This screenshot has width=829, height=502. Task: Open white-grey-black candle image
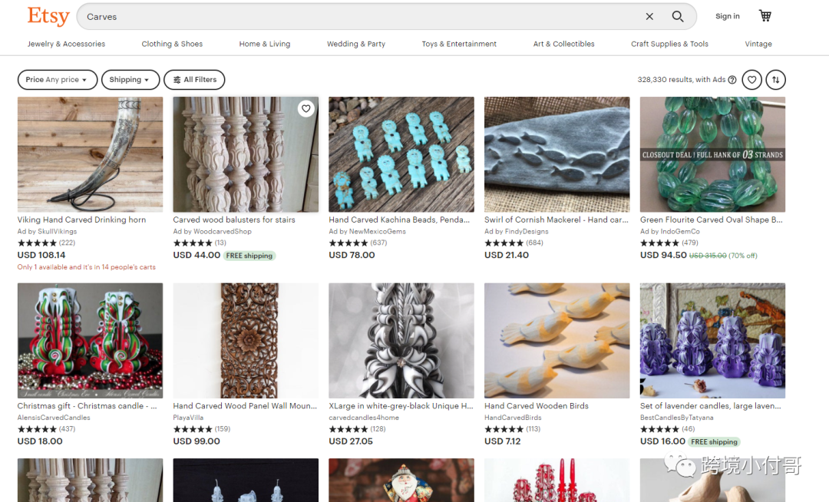401,340
